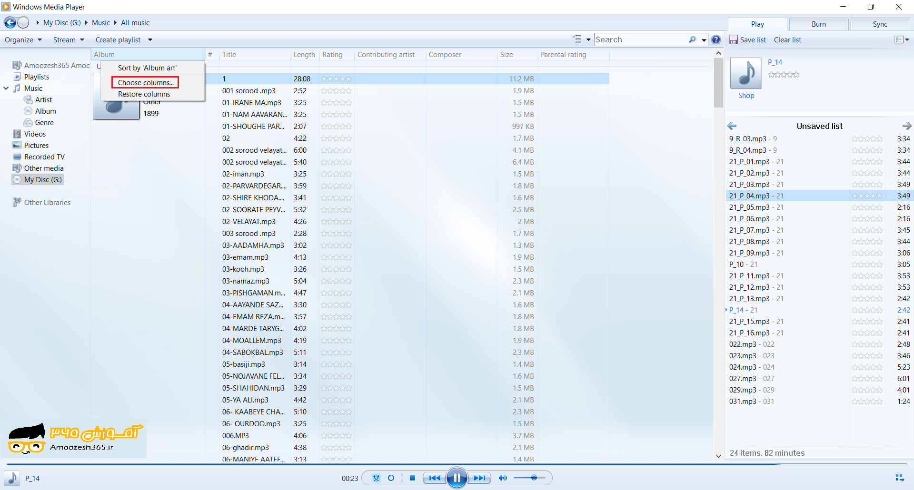Viewport: 914px width, 490px height.
Task: Choose 'Sort by Album art' menu item
Action: (x=147, y=68)
